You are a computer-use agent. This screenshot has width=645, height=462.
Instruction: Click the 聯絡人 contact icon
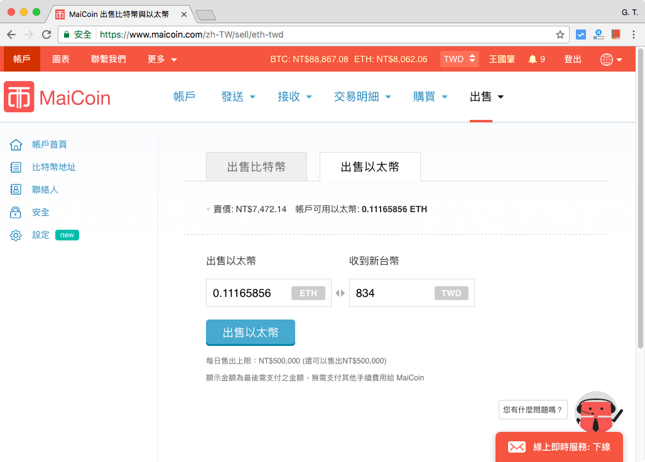(x=15, y=189)
